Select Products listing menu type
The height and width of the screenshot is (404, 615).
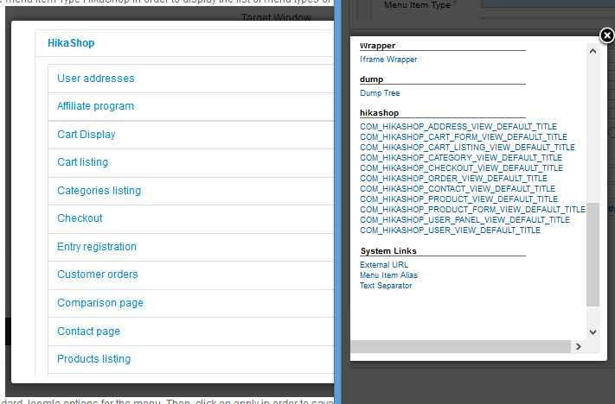tap(93, 359)
